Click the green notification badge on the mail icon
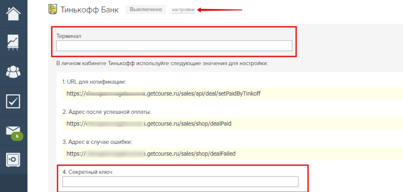Image resolution: width=403 pixels, height=192 pixels. (17, 136)
